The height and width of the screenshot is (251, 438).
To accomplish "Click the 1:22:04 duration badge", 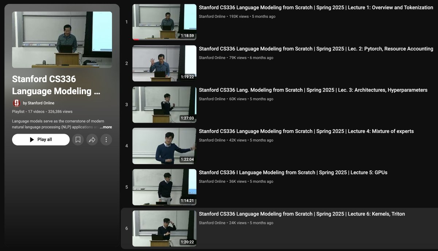I will pos(187,159).
